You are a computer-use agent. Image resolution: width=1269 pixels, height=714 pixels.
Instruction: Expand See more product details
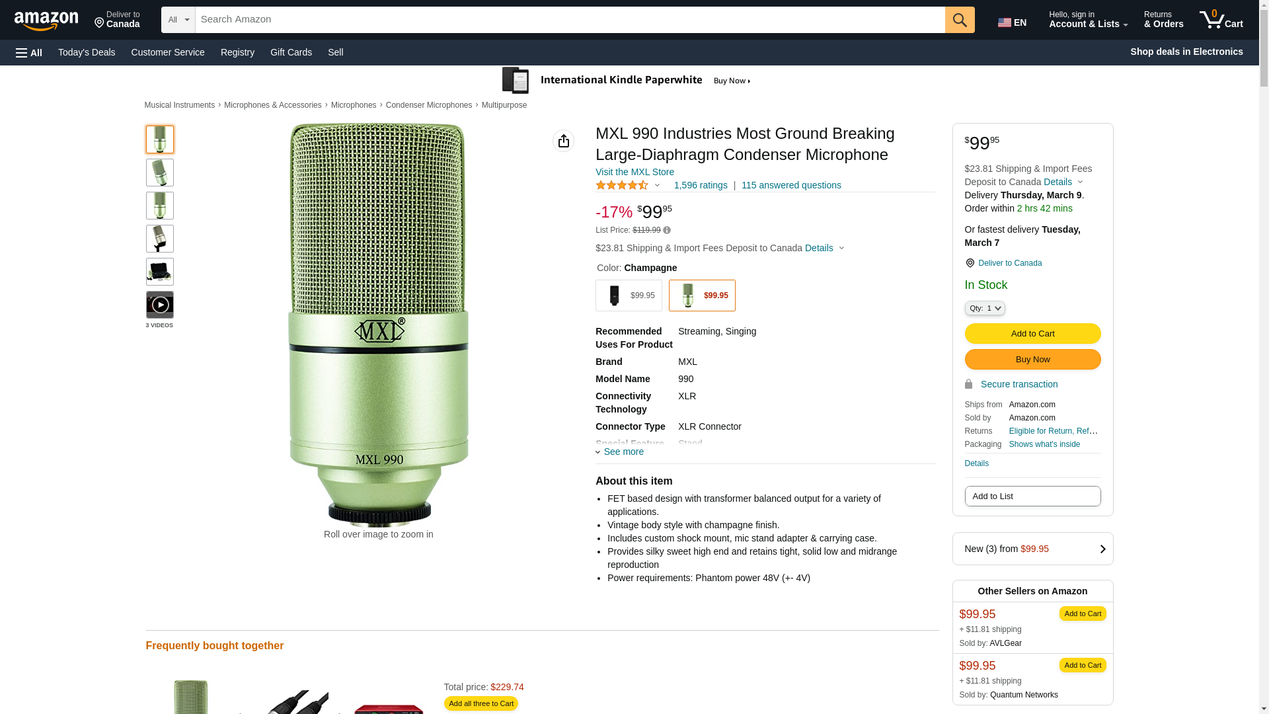[620, 452]
